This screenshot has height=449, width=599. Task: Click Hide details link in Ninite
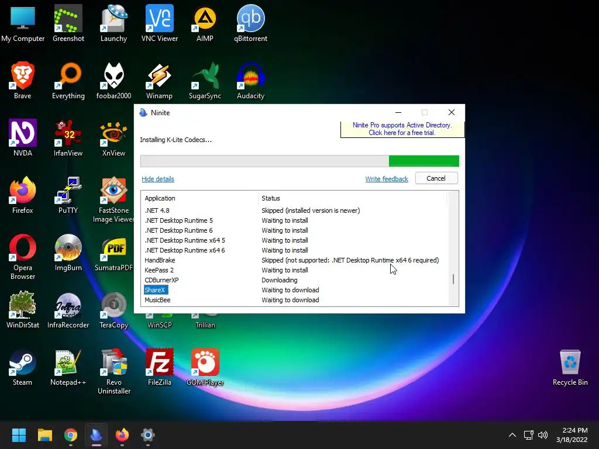[x=158, y=179]
